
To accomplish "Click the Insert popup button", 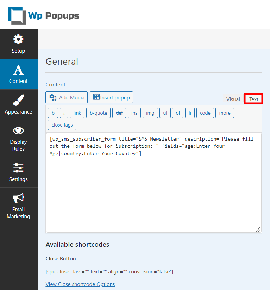I will pyautogui.click(x=111, y=97).
